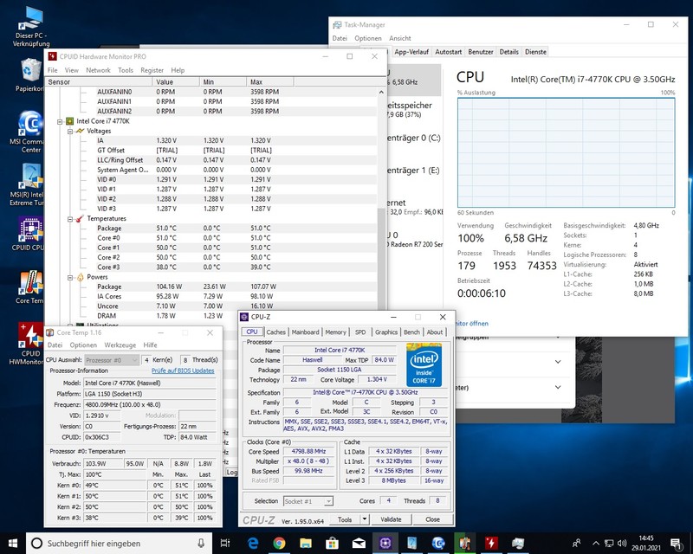Launch CPUID CPU-Z desktop icon
Image resolution: width=693 pixels, height=554 pixels.
tap(30, 234)
